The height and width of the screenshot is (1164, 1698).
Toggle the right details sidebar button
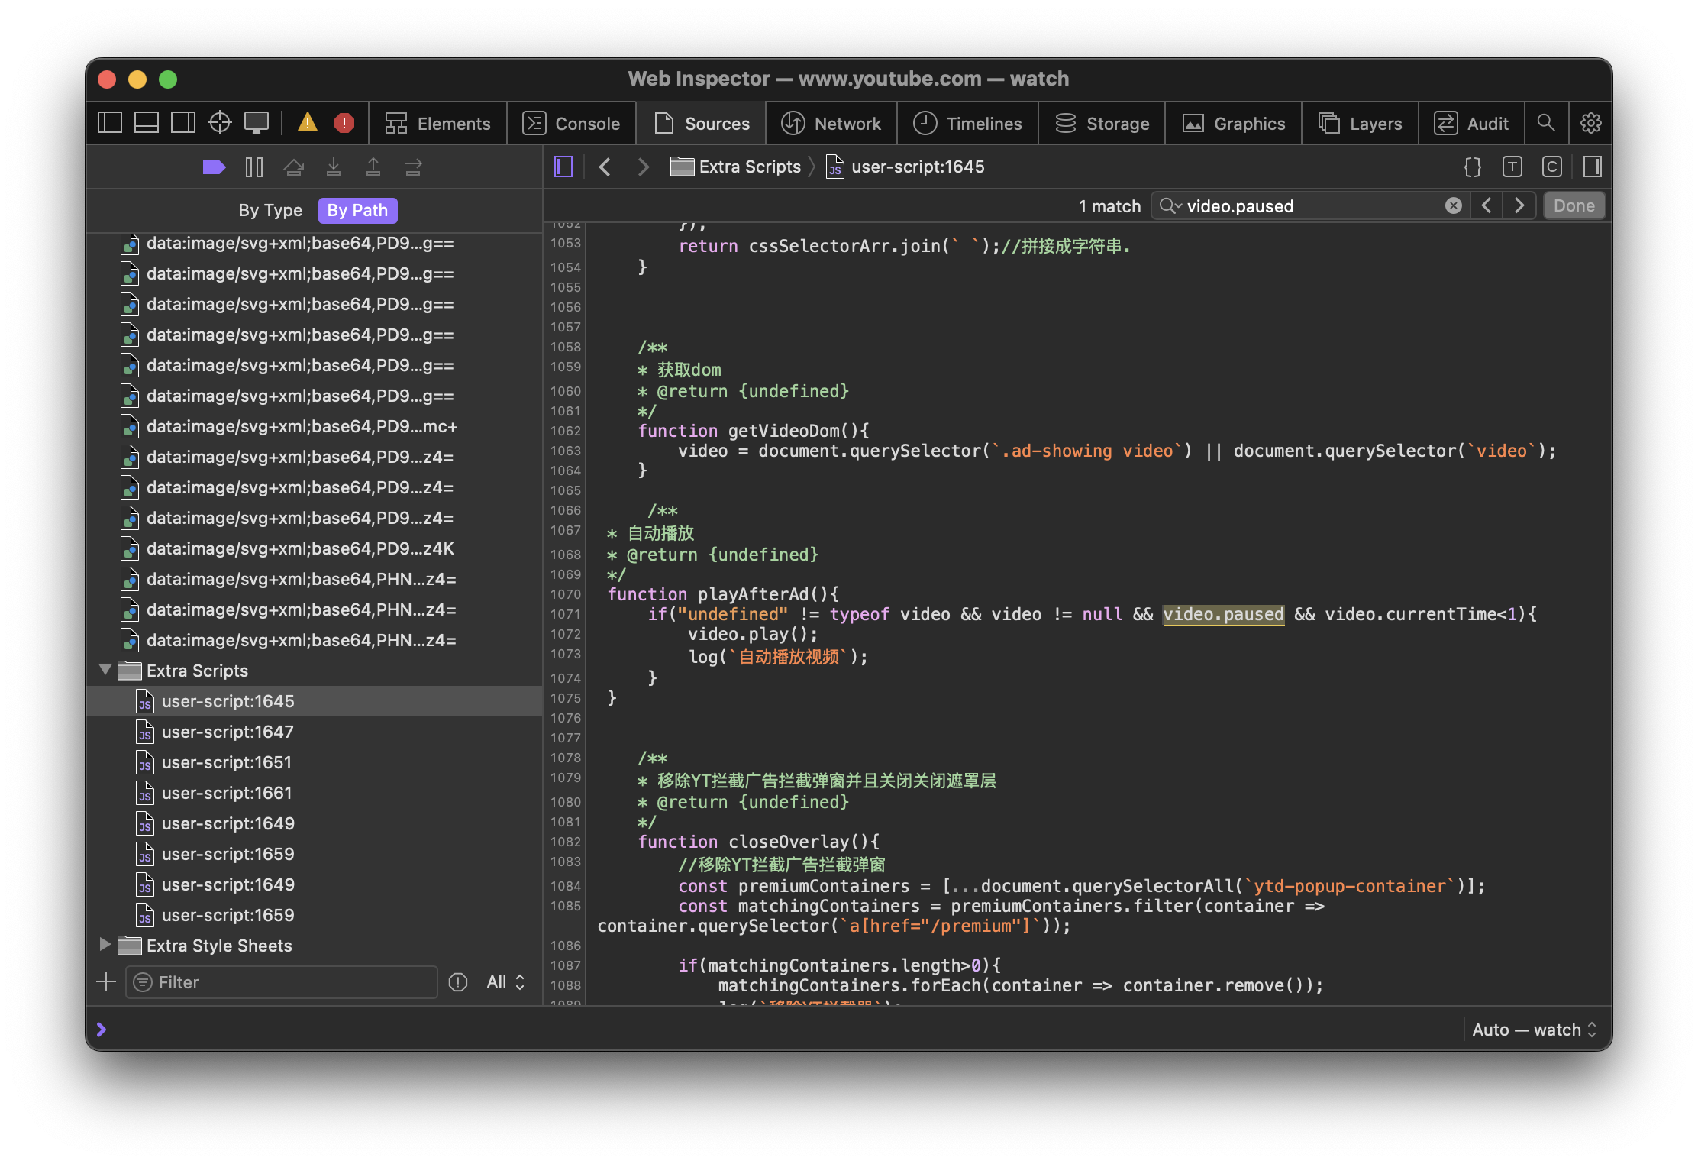click(x=1592, y=167)
